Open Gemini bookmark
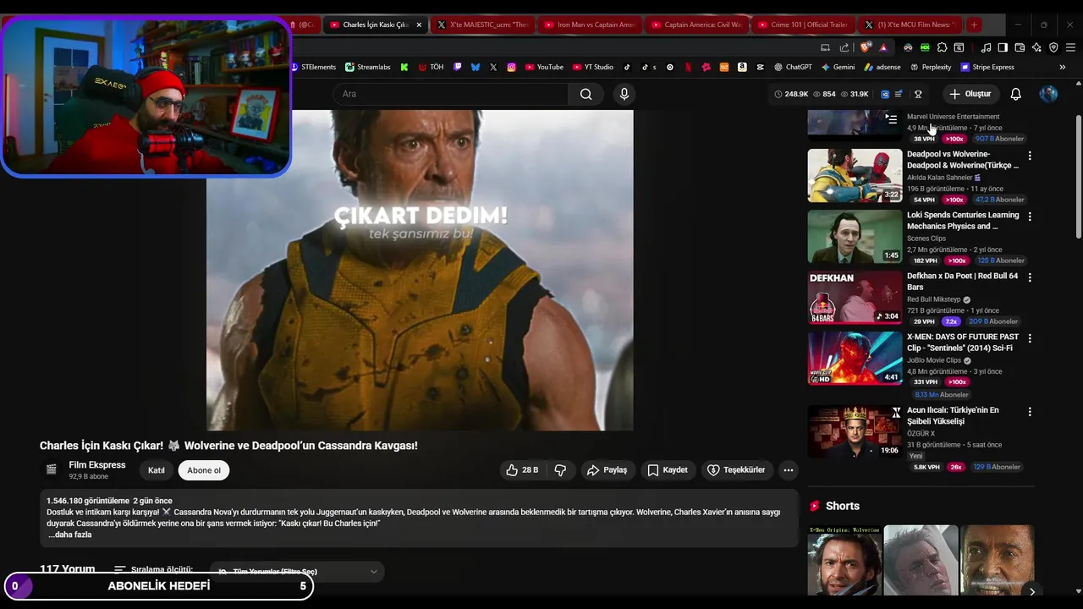The height and width of the screenshot is (609, 1083). (x=838, y=67)
